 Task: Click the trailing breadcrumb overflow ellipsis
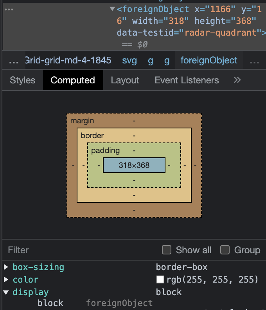[254, 61]
